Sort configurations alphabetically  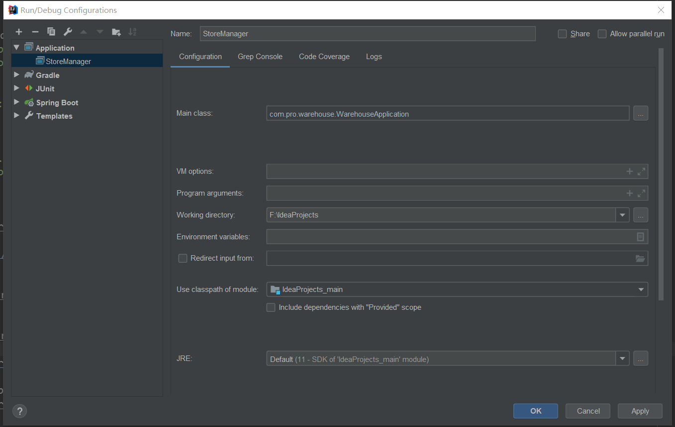pos(132,31)
